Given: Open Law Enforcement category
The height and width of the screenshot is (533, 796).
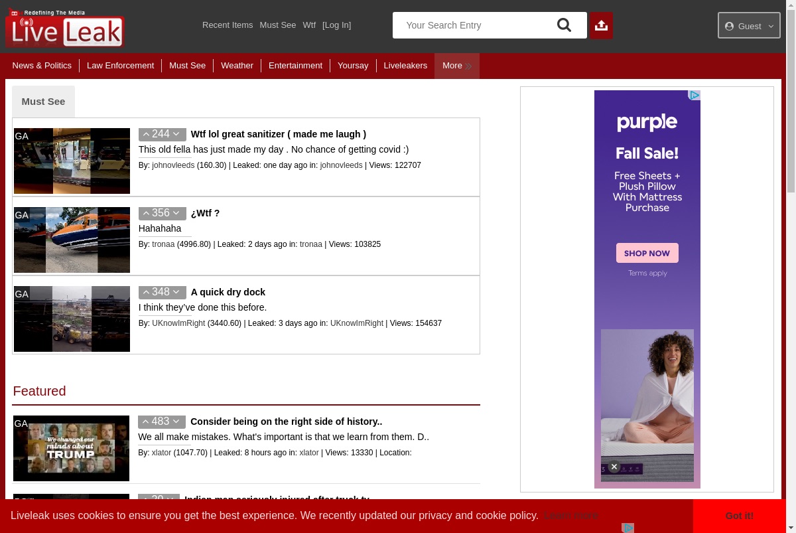Looking at the screenshot, I should 120,66.
